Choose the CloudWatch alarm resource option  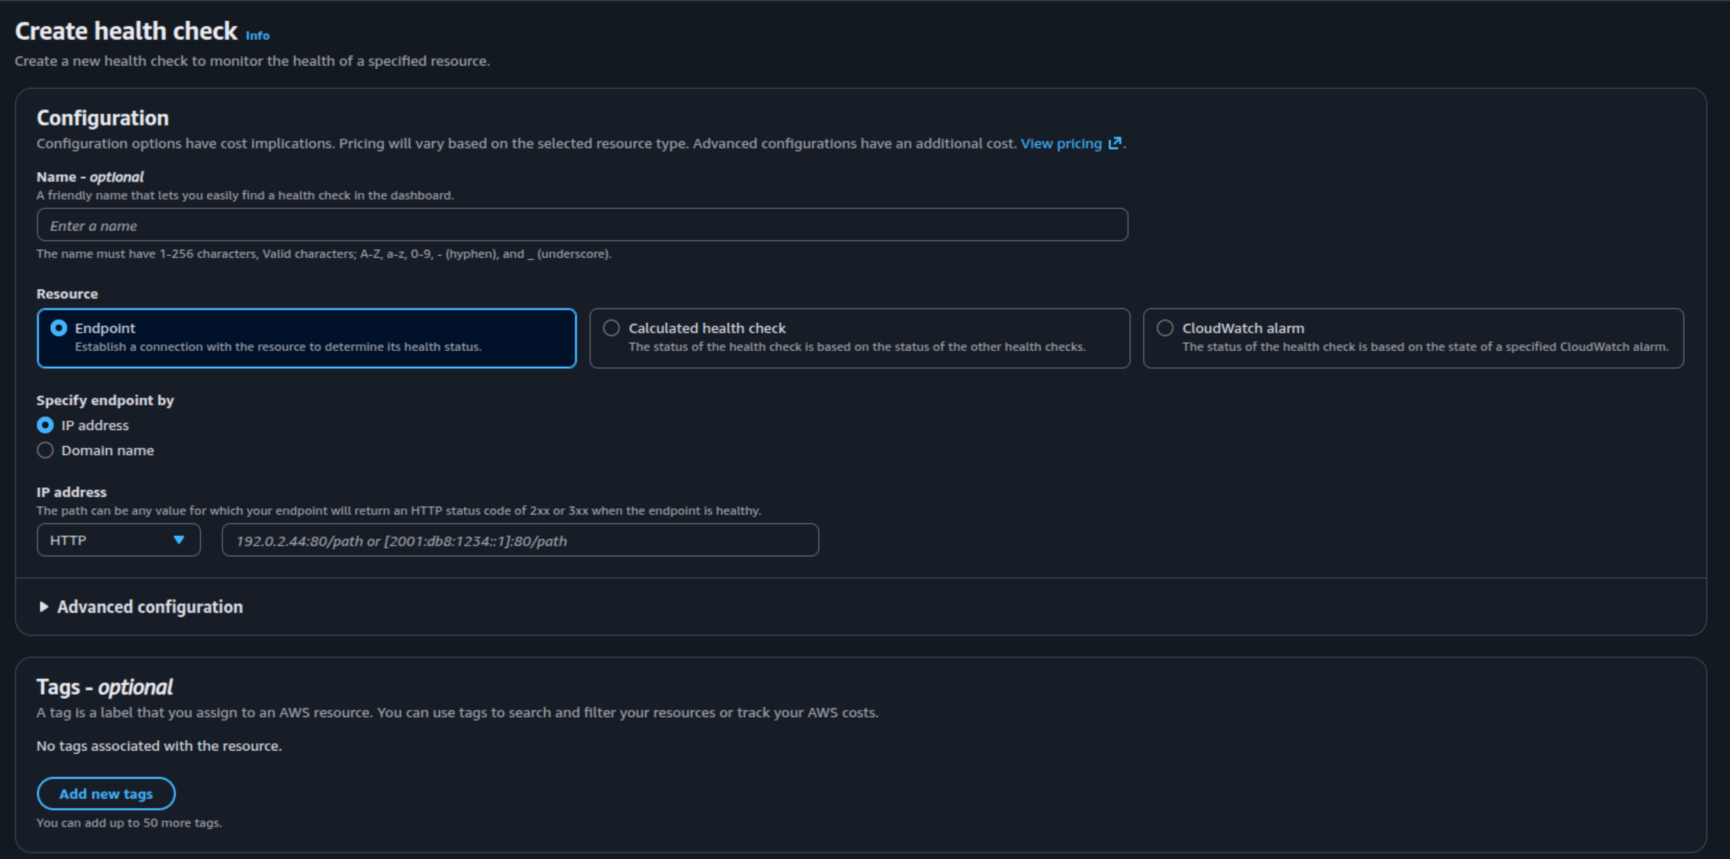(x=1165, y=328)
